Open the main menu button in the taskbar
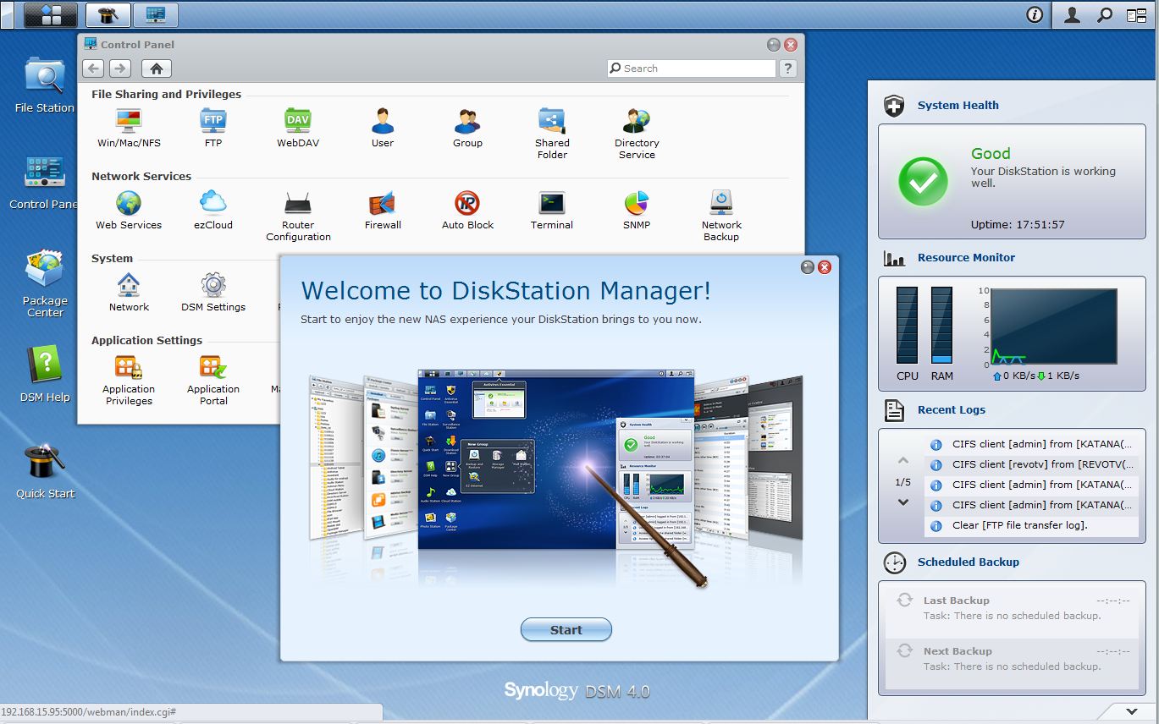The width and height of the screenshot is (1159, 724). [x=51, y=14]
